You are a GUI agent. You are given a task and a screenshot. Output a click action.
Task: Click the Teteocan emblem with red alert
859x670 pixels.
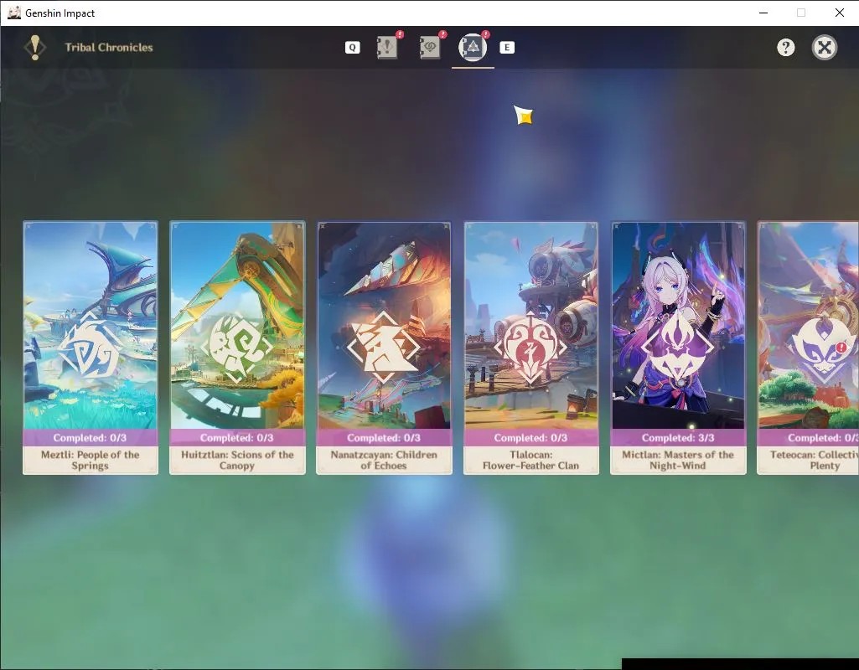[824, 348]
